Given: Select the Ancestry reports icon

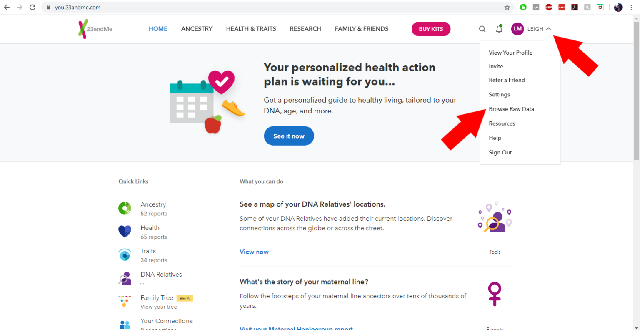Looking at the screenshot, I should [125, 208].
